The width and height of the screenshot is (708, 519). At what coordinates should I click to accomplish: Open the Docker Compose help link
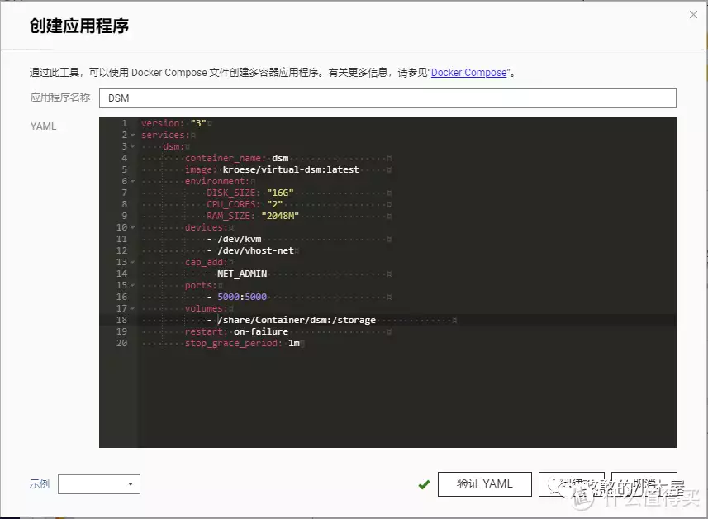tap(468, 73)
